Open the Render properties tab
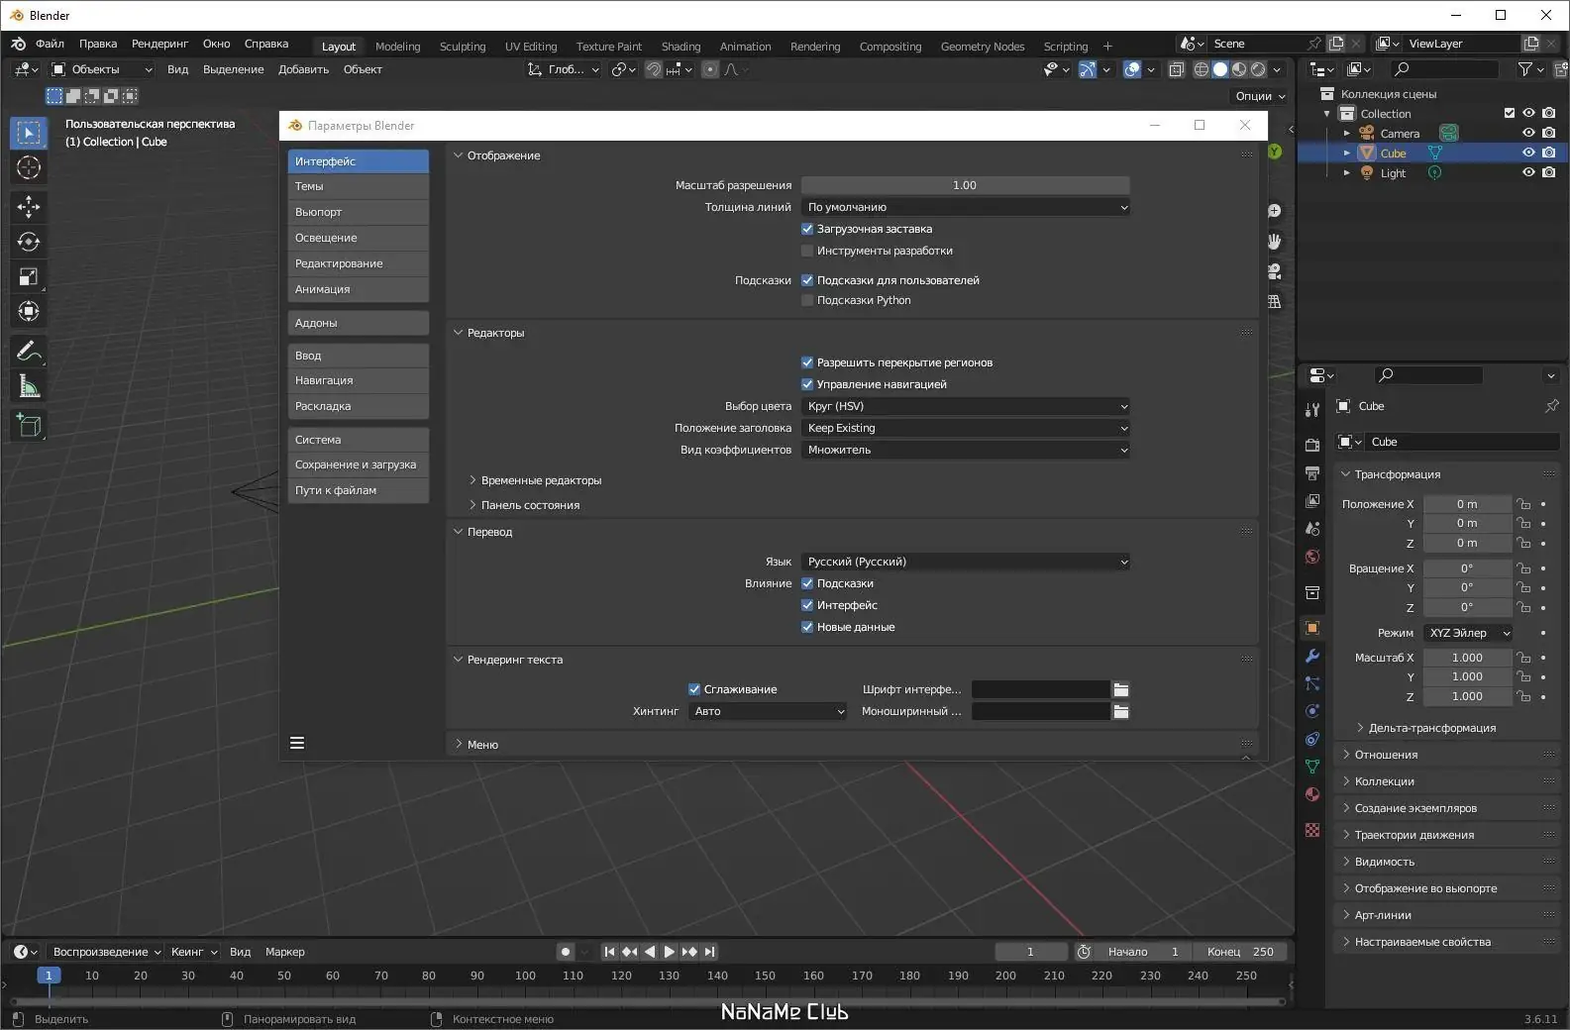This screenshot has width=1570, height=1030. (1312, 446)
